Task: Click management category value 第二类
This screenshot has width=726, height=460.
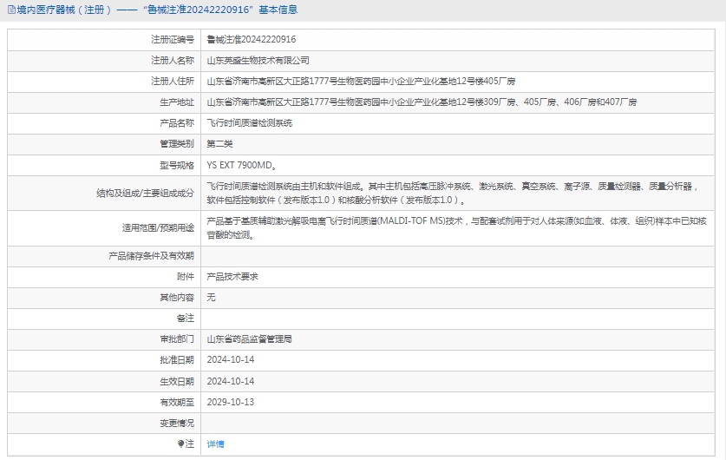Action: (219, 144)
